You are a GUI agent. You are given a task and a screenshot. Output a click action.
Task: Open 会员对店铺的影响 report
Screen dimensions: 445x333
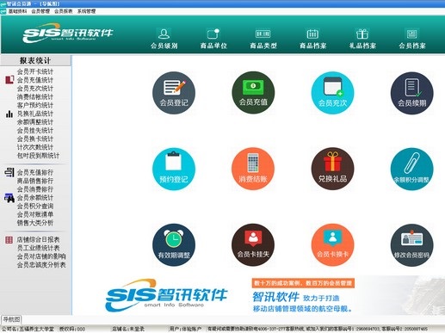[x=41, y=256]
